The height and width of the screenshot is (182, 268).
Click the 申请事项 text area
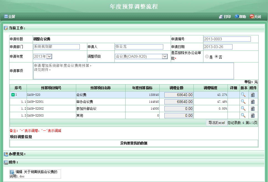133,71
